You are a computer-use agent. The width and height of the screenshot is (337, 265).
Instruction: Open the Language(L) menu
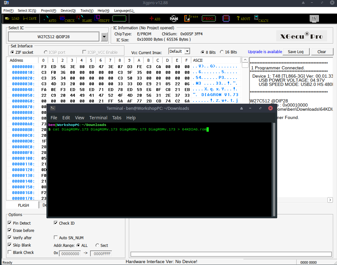(124, 10)
